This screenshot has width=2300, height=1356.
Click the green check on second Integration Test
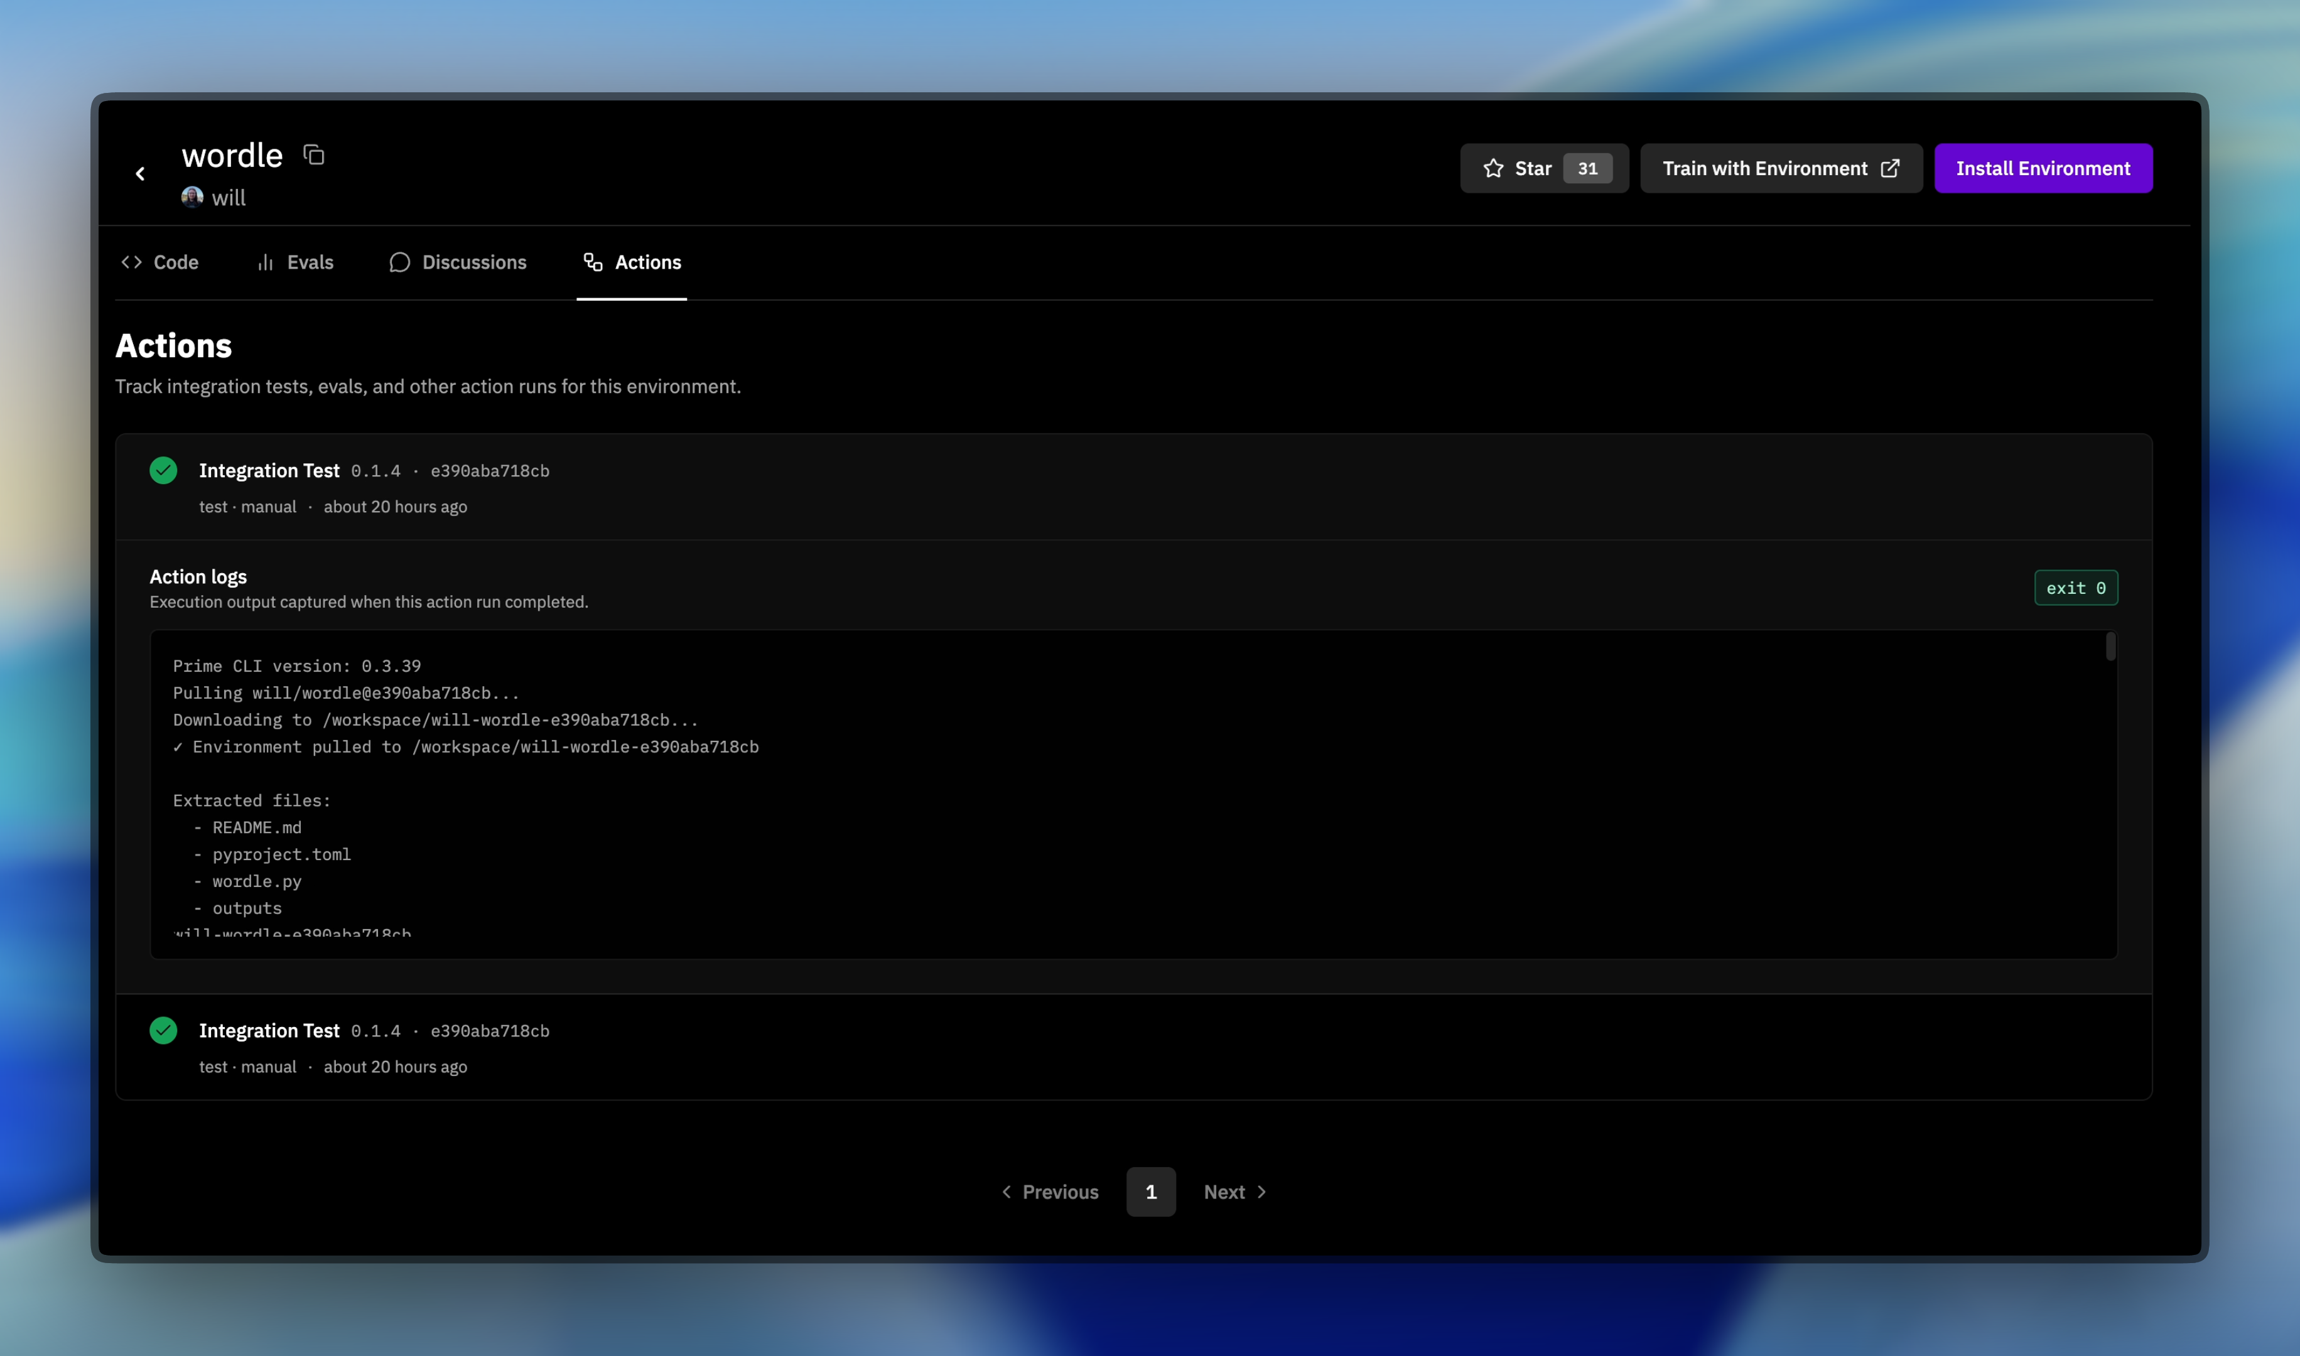point(163,1031)
